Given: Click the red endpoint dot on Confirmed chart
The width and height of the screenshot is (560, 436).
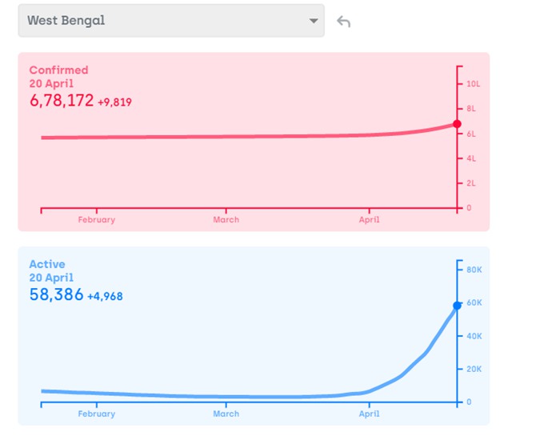Looking at the screenshot, I should 457,124.
